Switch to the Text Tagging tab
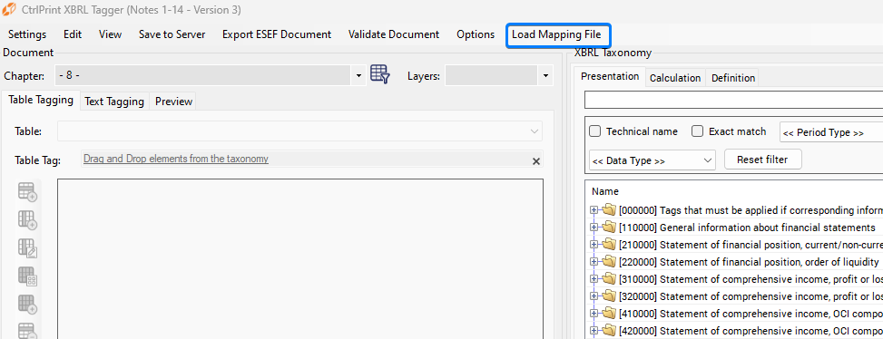Screen dimensions: 883x339 (x=114, y=102)
